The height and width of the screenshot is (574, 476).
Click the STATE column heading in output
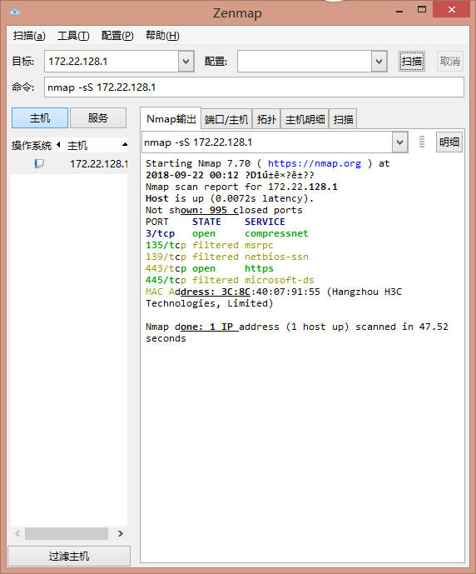pyautogui.click(x=206, y=222)
